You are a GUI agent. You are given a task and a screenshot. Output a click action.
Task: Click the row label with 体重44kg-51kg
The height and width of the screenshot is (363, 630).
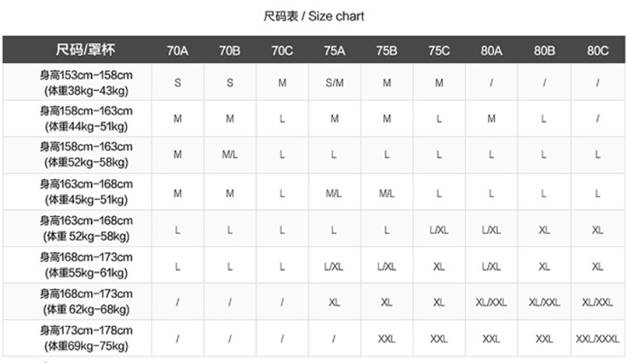coord(85,119)
